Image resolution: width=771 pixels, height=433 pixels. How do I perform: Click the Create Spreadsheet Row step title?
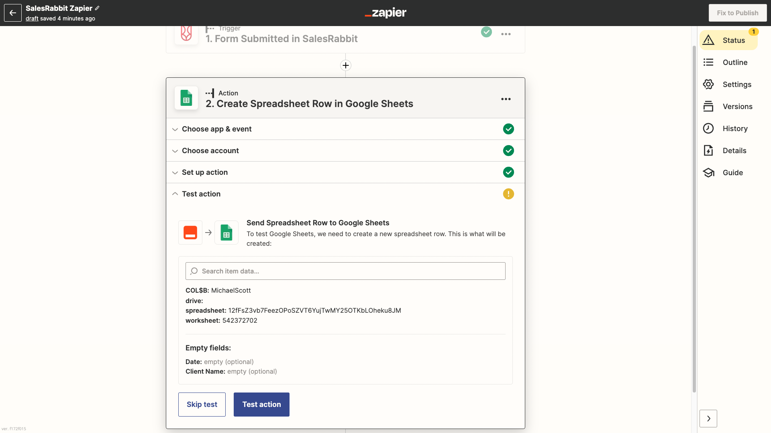pyautogui.click(x=309, y=104)
